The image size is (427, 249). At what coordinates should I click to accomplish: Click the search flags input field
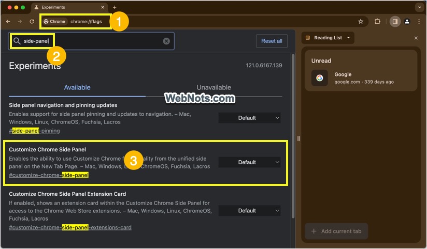click(91, 41)
